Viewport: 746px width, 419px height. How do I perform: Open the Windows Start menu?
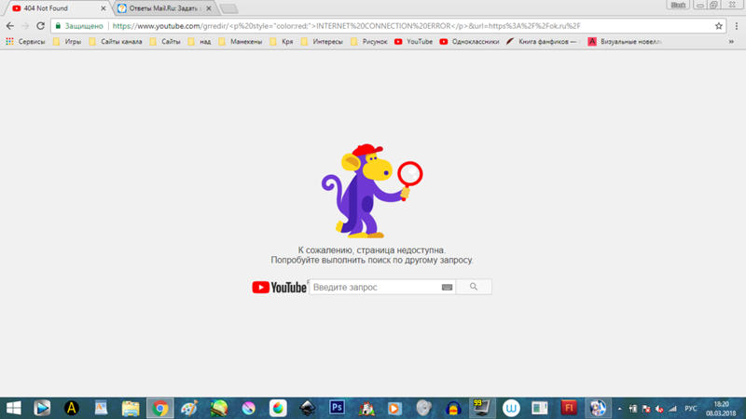pyautogui.click(x=13, y=408)
